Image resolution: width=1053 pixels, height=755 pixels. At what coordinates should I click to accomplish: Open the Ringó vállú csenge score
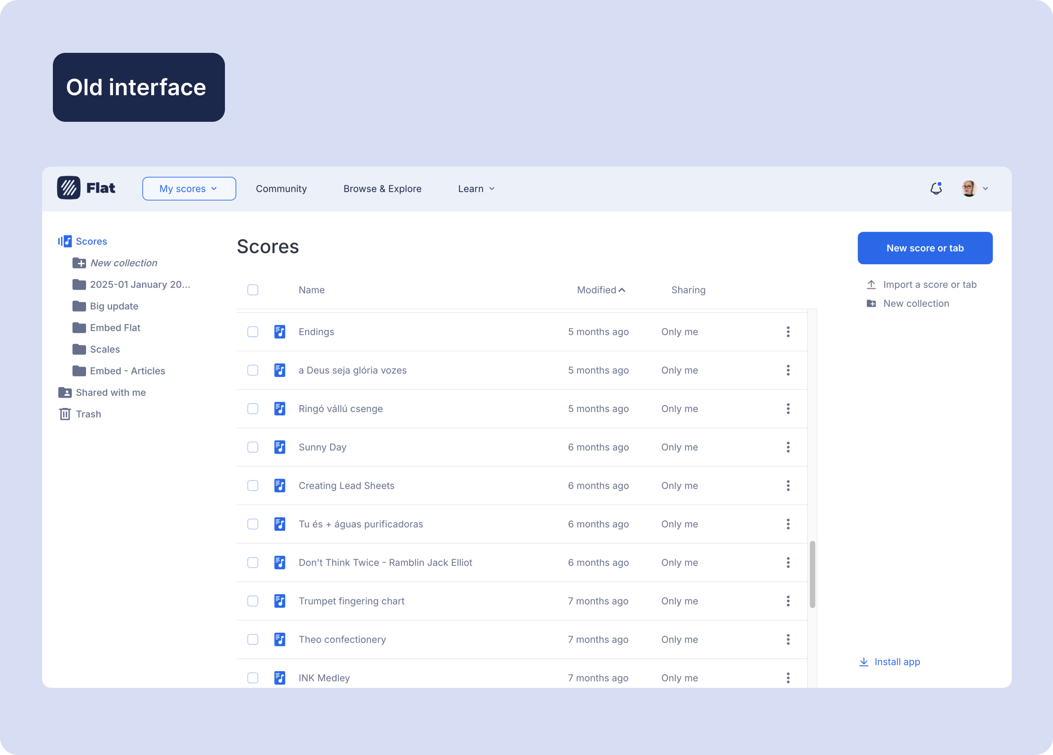pos(341,409)
